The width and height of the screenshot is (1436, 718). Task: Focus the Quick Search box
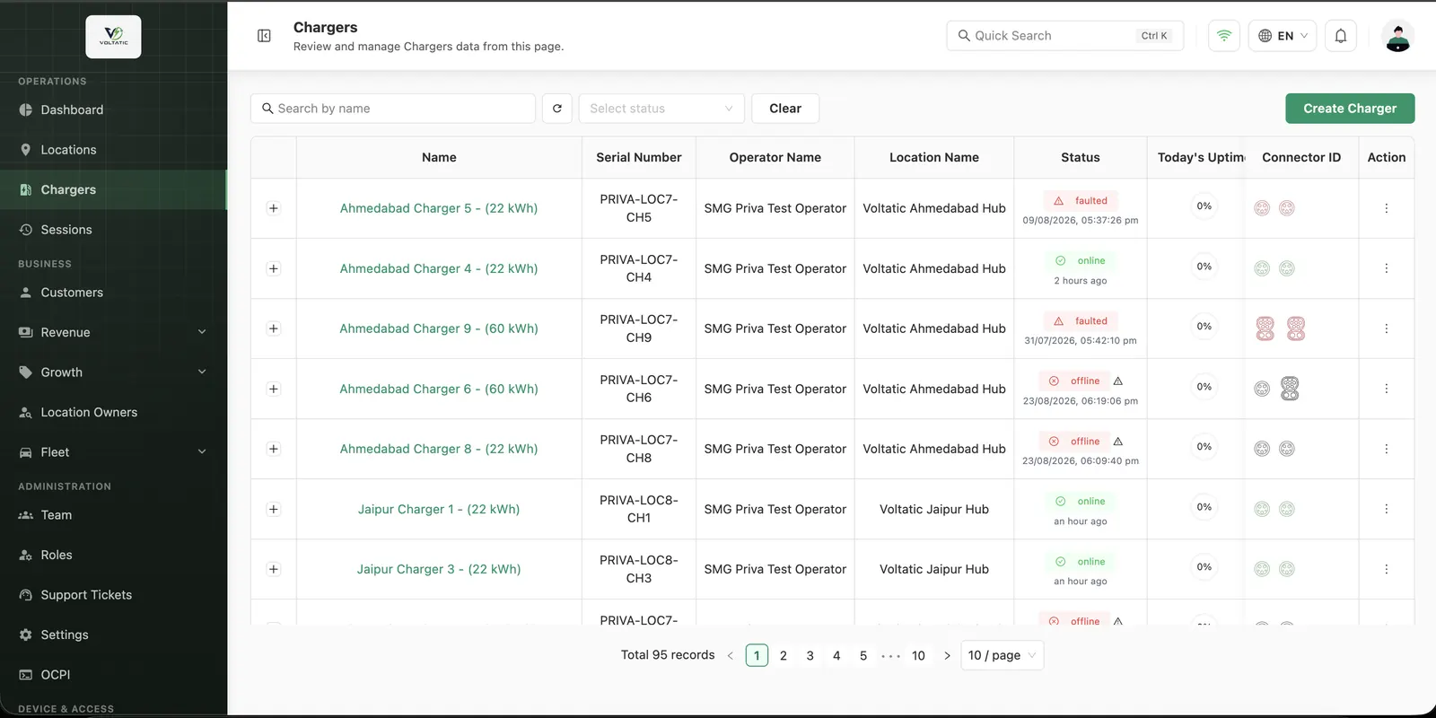1064,36
